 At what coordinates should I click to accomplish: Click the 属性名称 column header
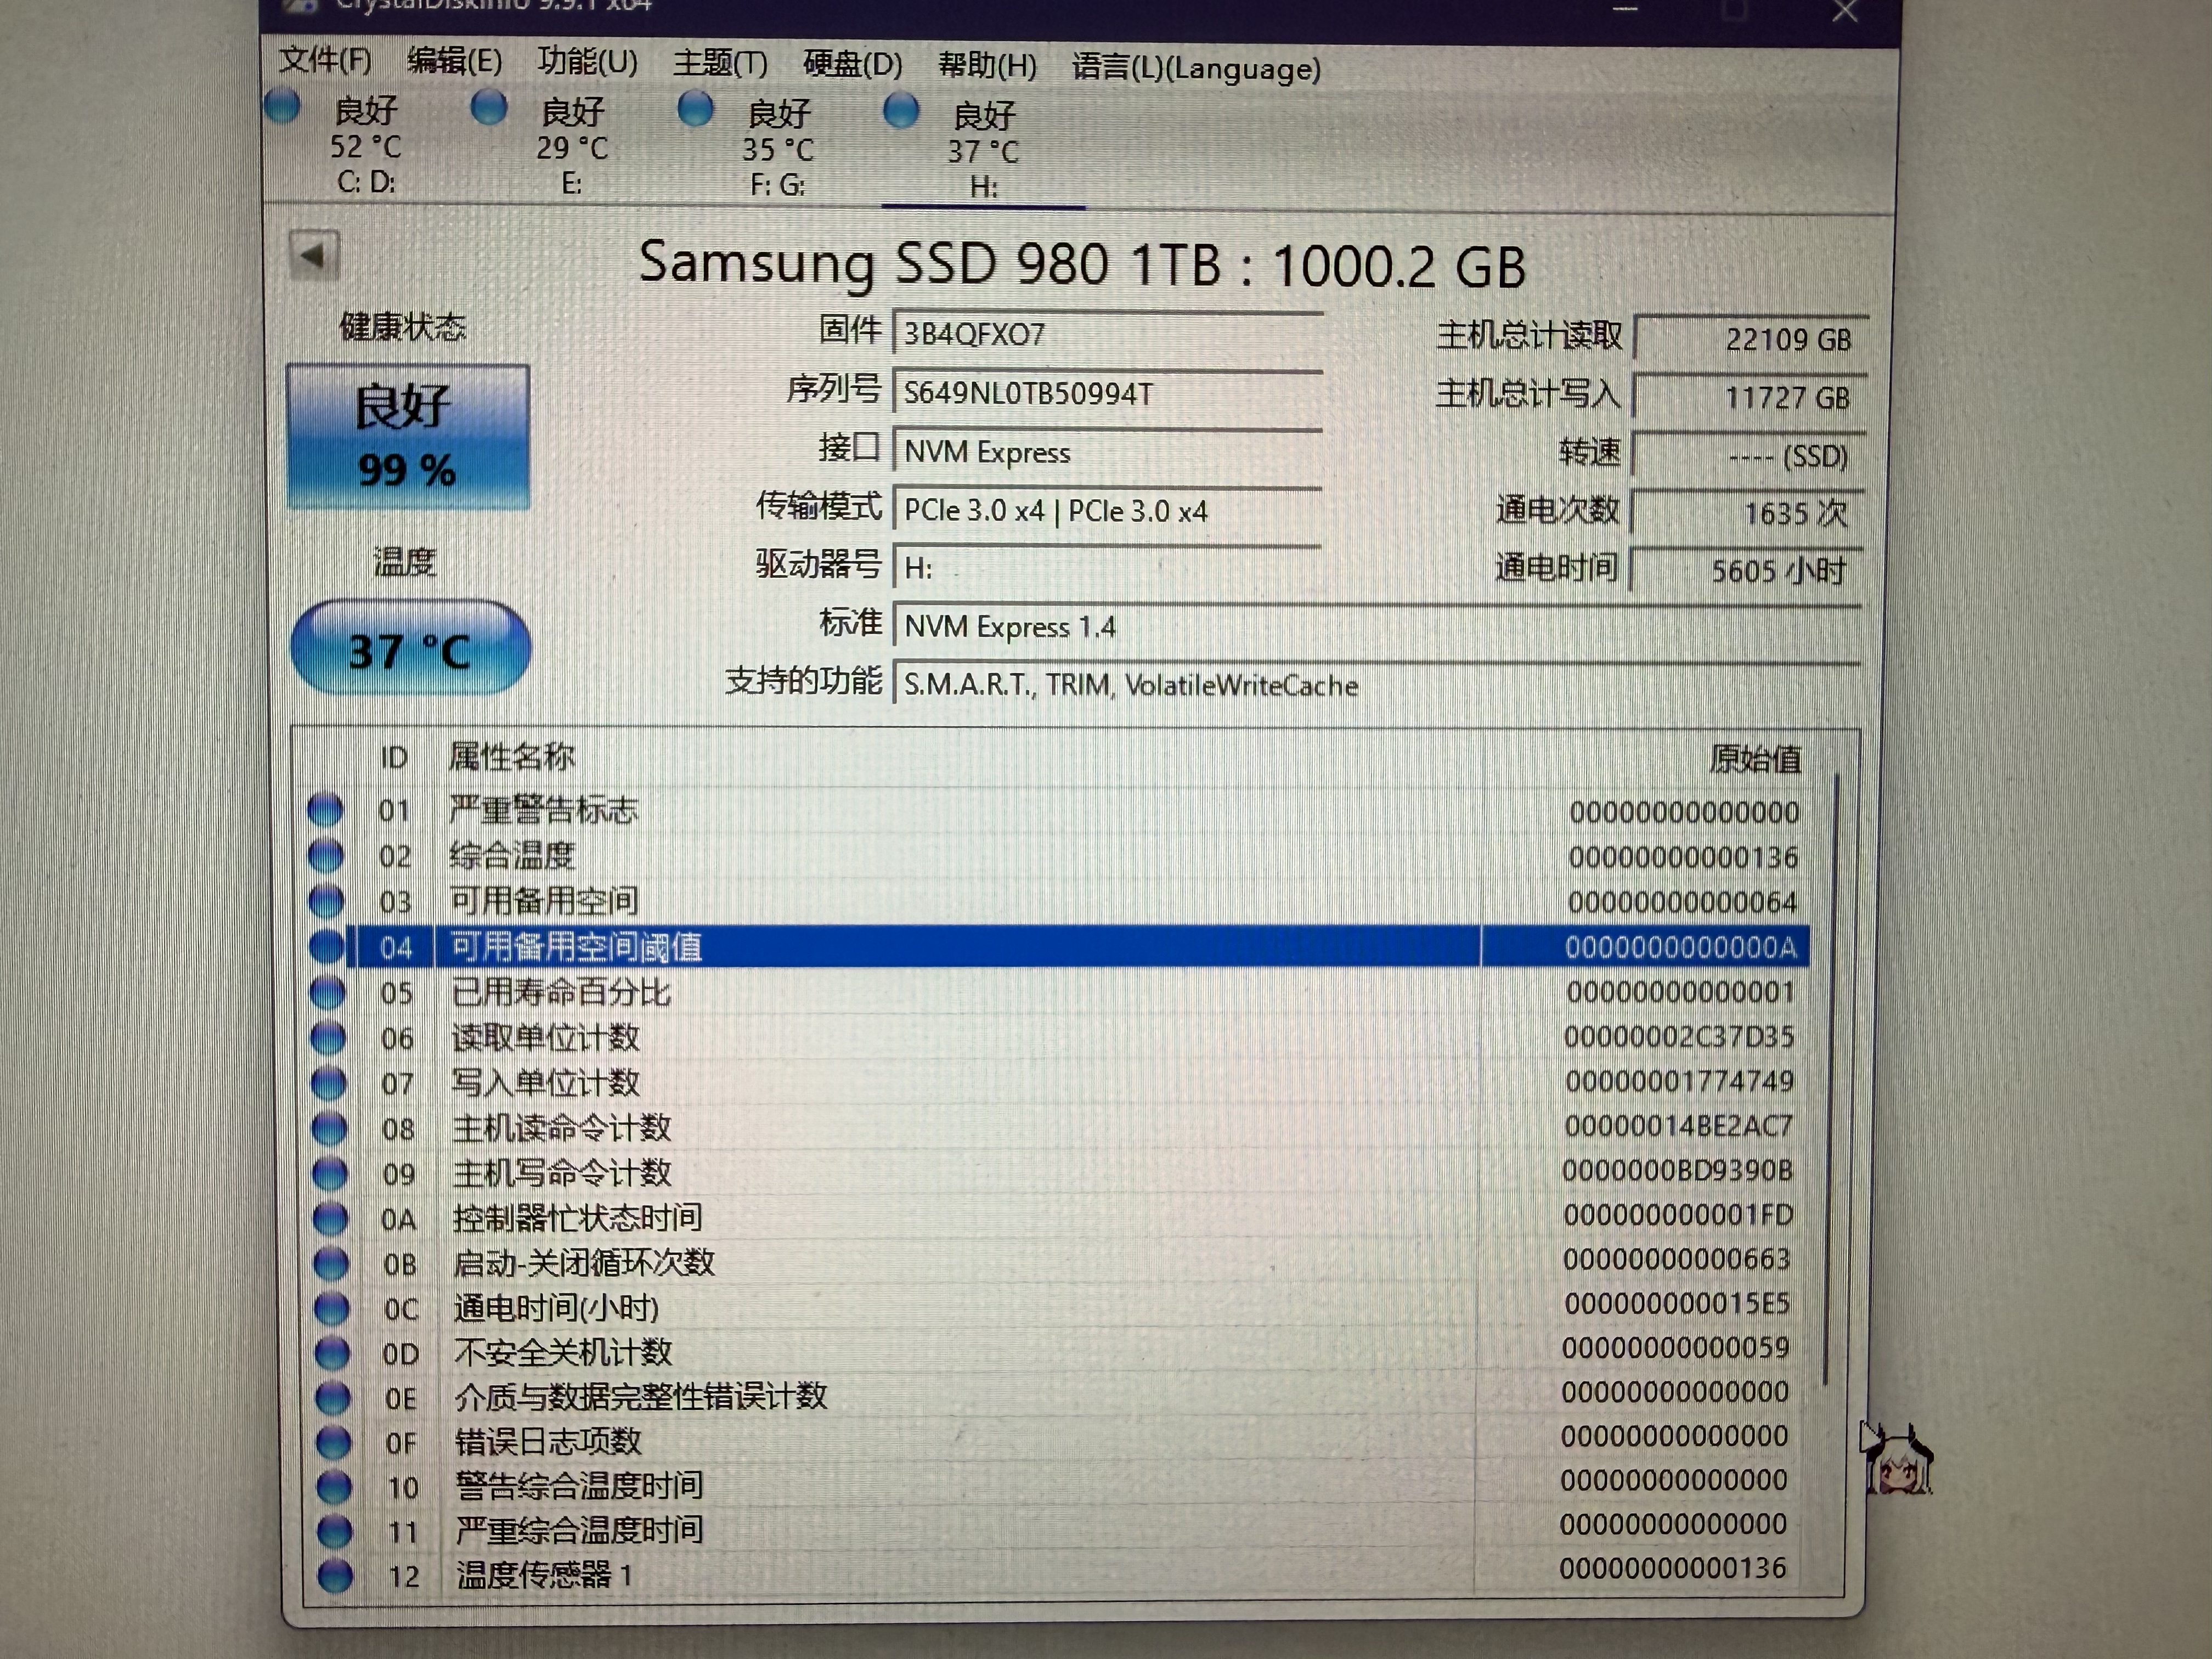click(511, 756)
